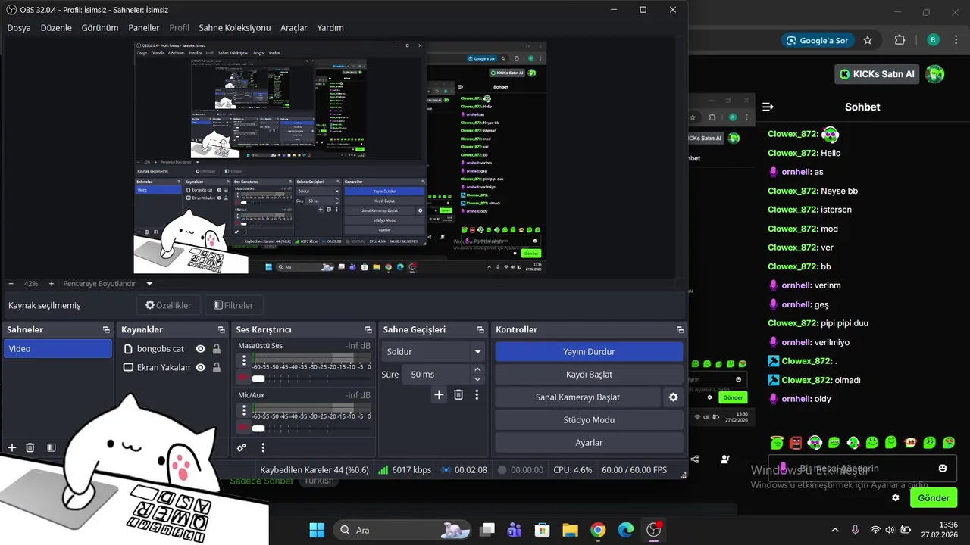Toggle Stüdyo Modu

point(589,419)
